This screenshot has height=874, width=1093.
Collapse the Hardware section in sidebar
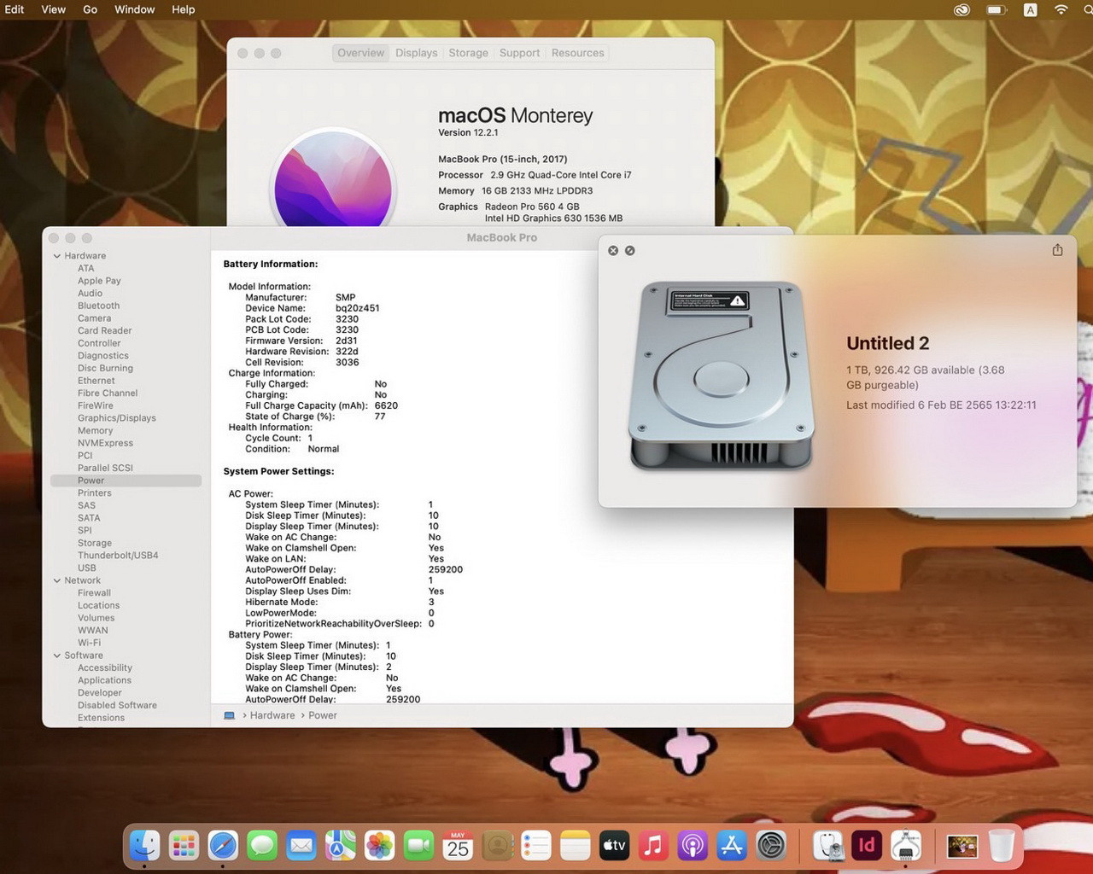[x=57, y=256]
